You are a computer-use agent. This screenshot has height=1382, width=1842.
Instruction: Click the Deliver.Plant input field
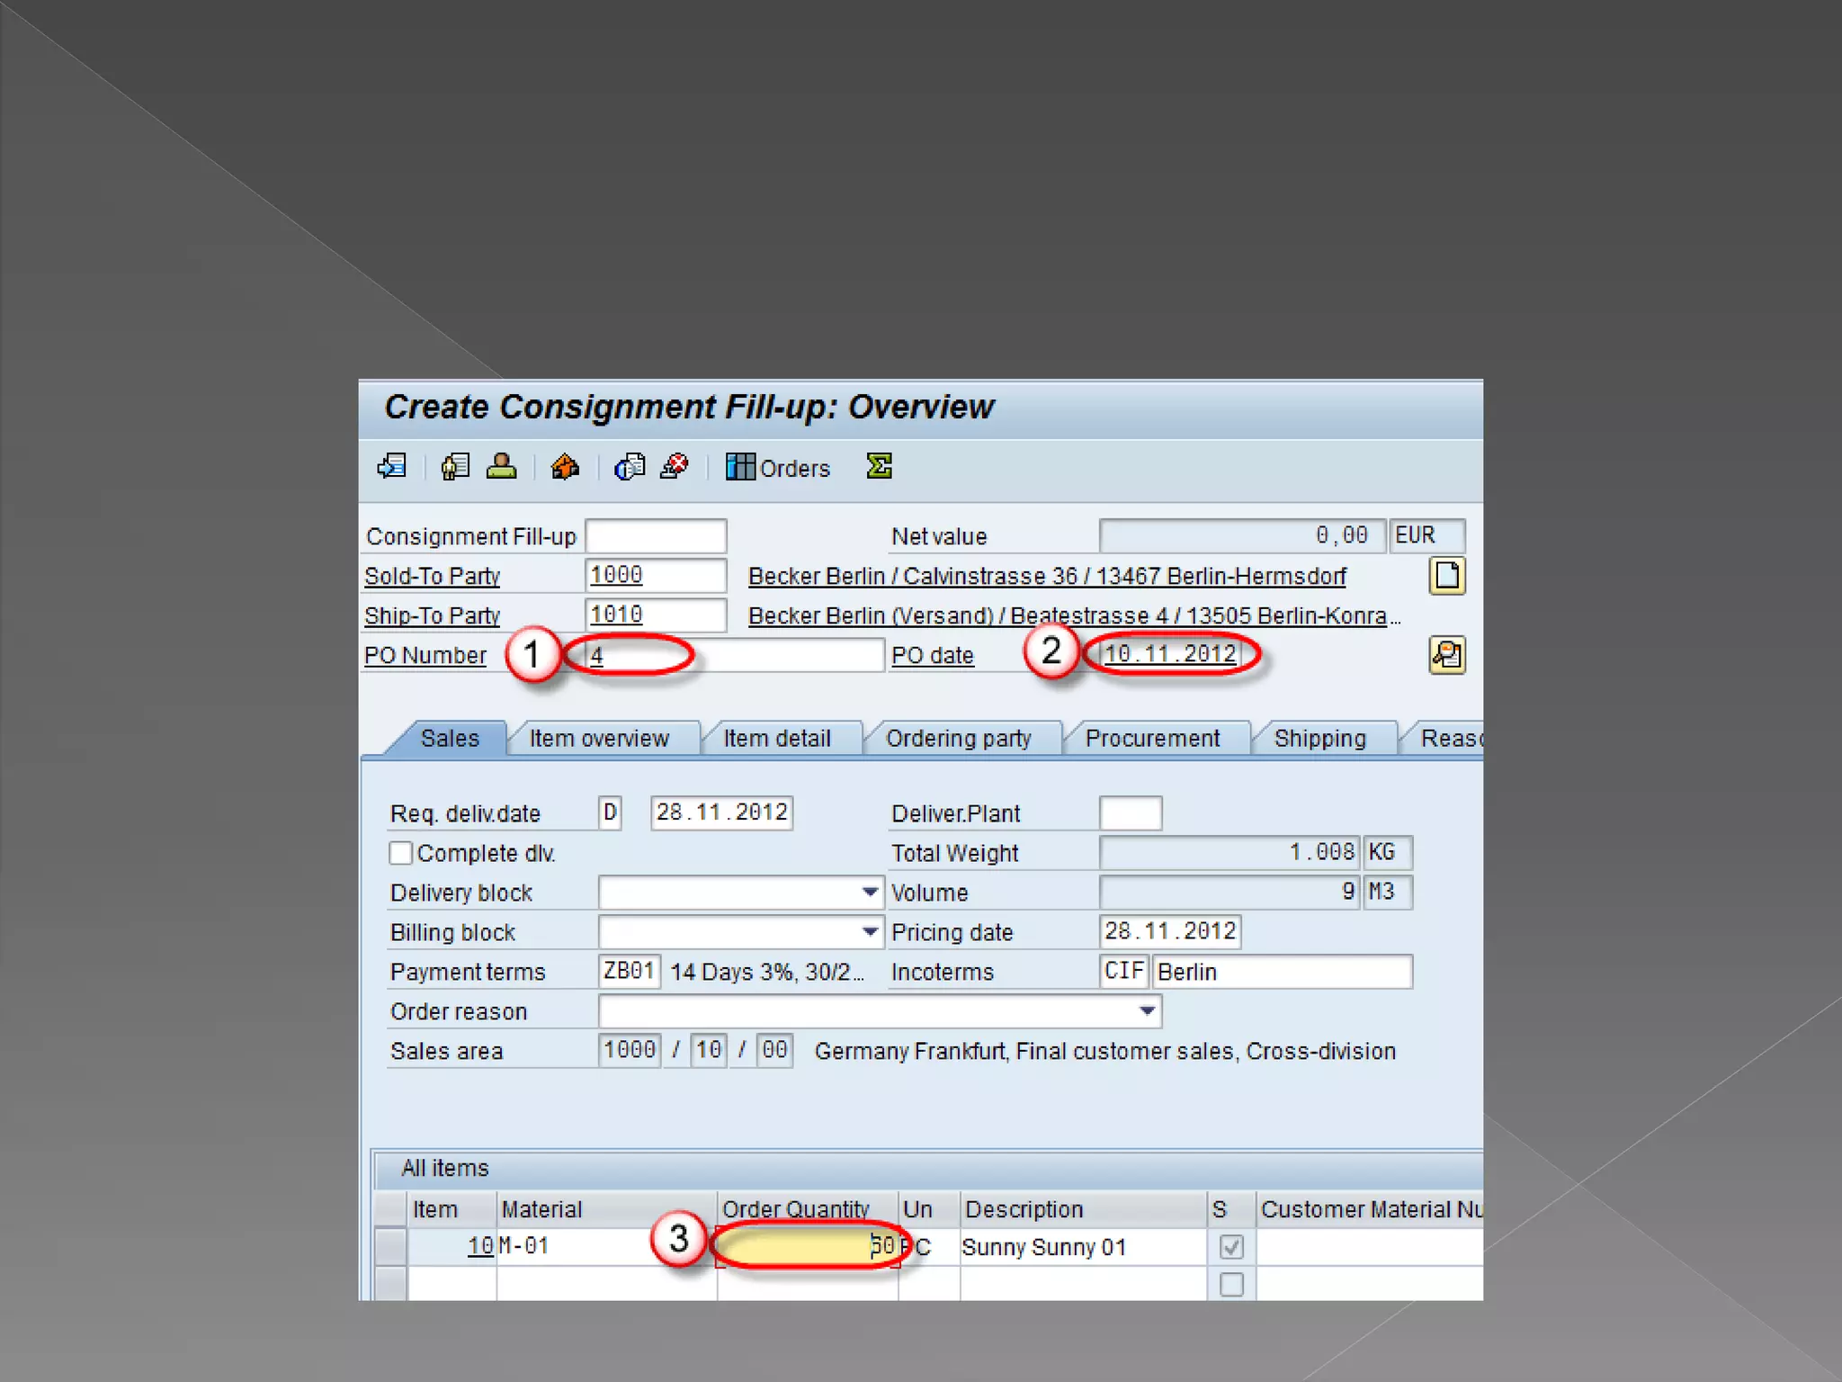1130,813
